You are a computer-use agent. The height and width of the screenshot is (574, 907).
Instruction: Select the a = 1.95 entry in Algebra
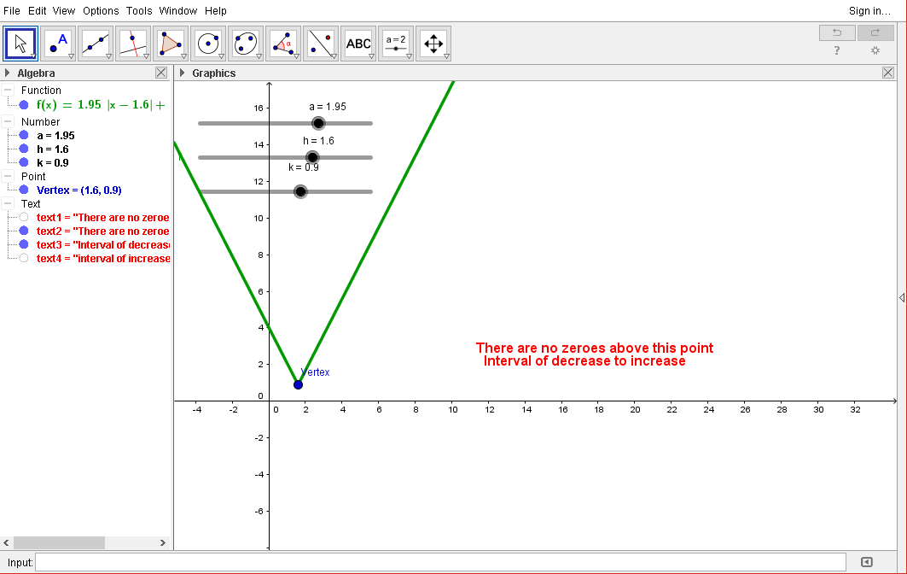tap(55, 135)
